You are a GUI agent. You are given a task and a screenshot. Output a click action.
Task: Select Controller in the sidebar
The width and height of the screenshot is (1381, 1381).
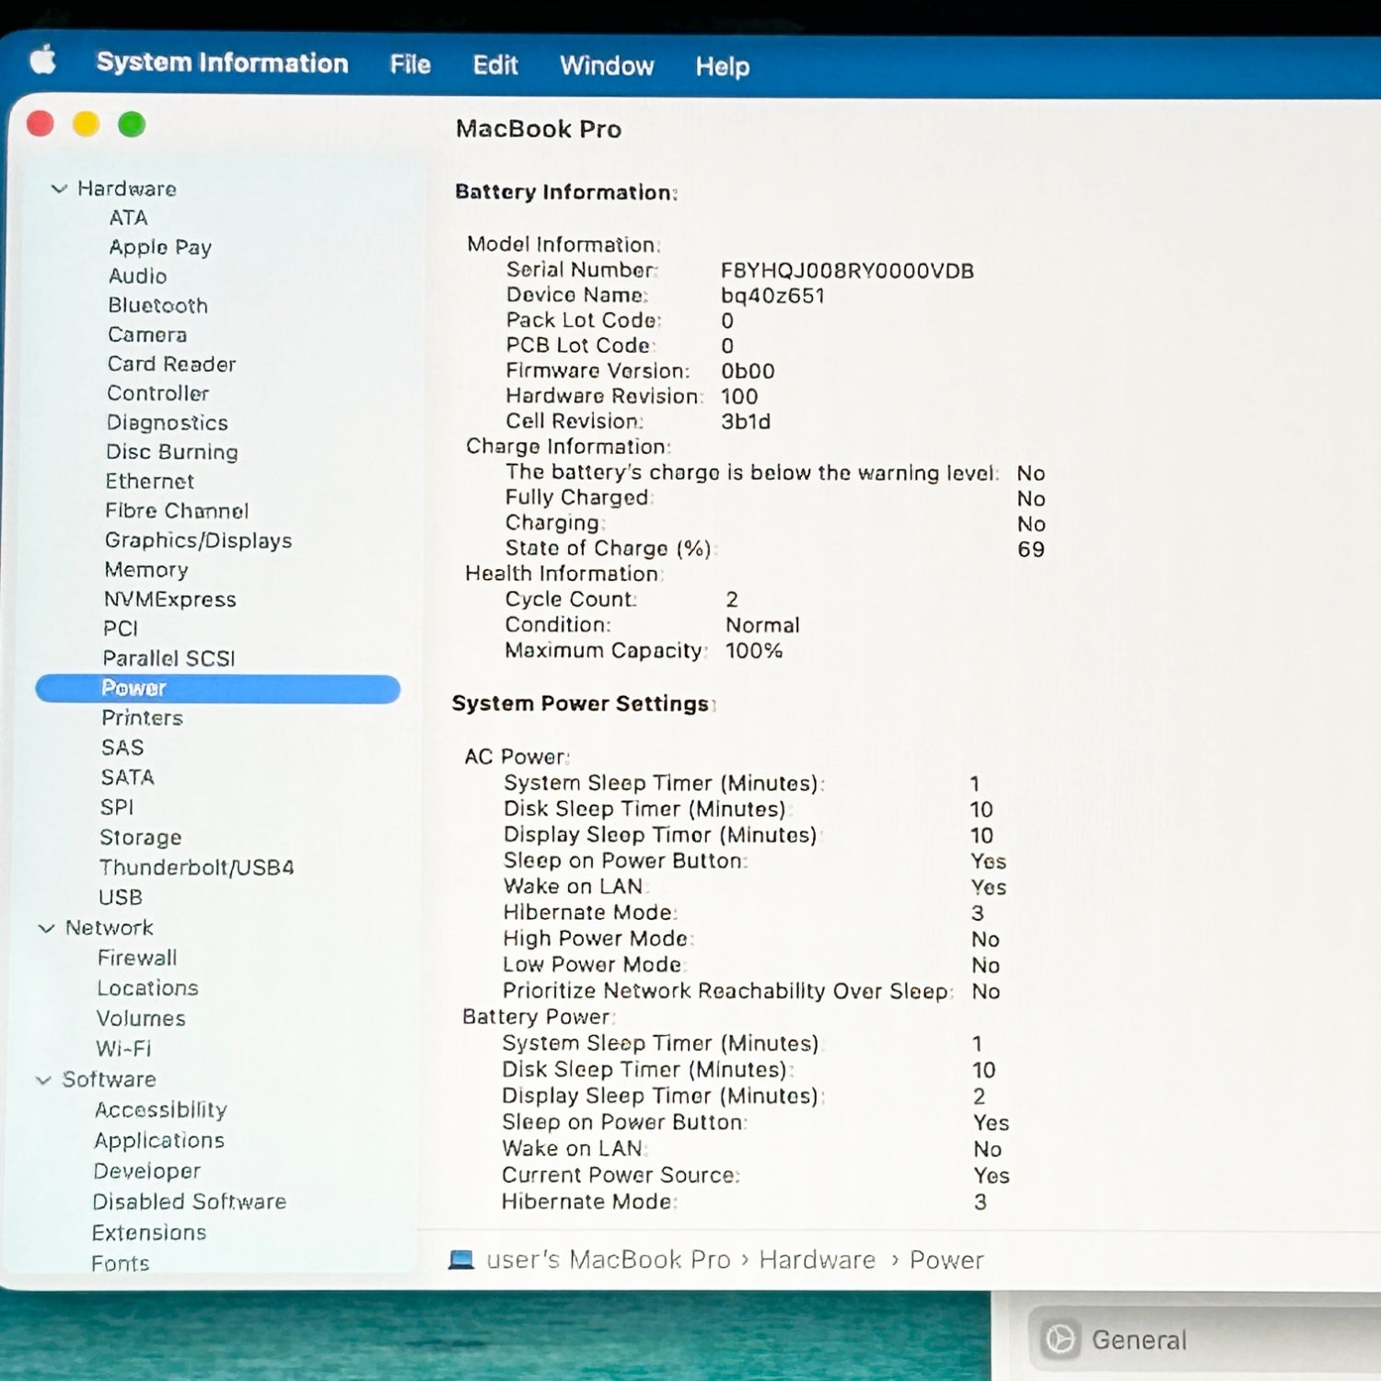pyautogui.click(x=157, y=394)
